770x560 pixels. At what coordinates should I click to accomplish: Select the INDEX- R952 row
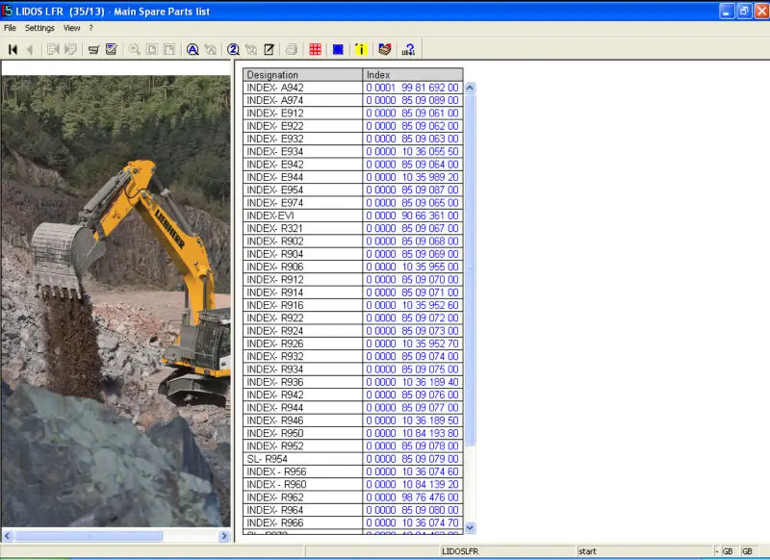click(352, 446)
